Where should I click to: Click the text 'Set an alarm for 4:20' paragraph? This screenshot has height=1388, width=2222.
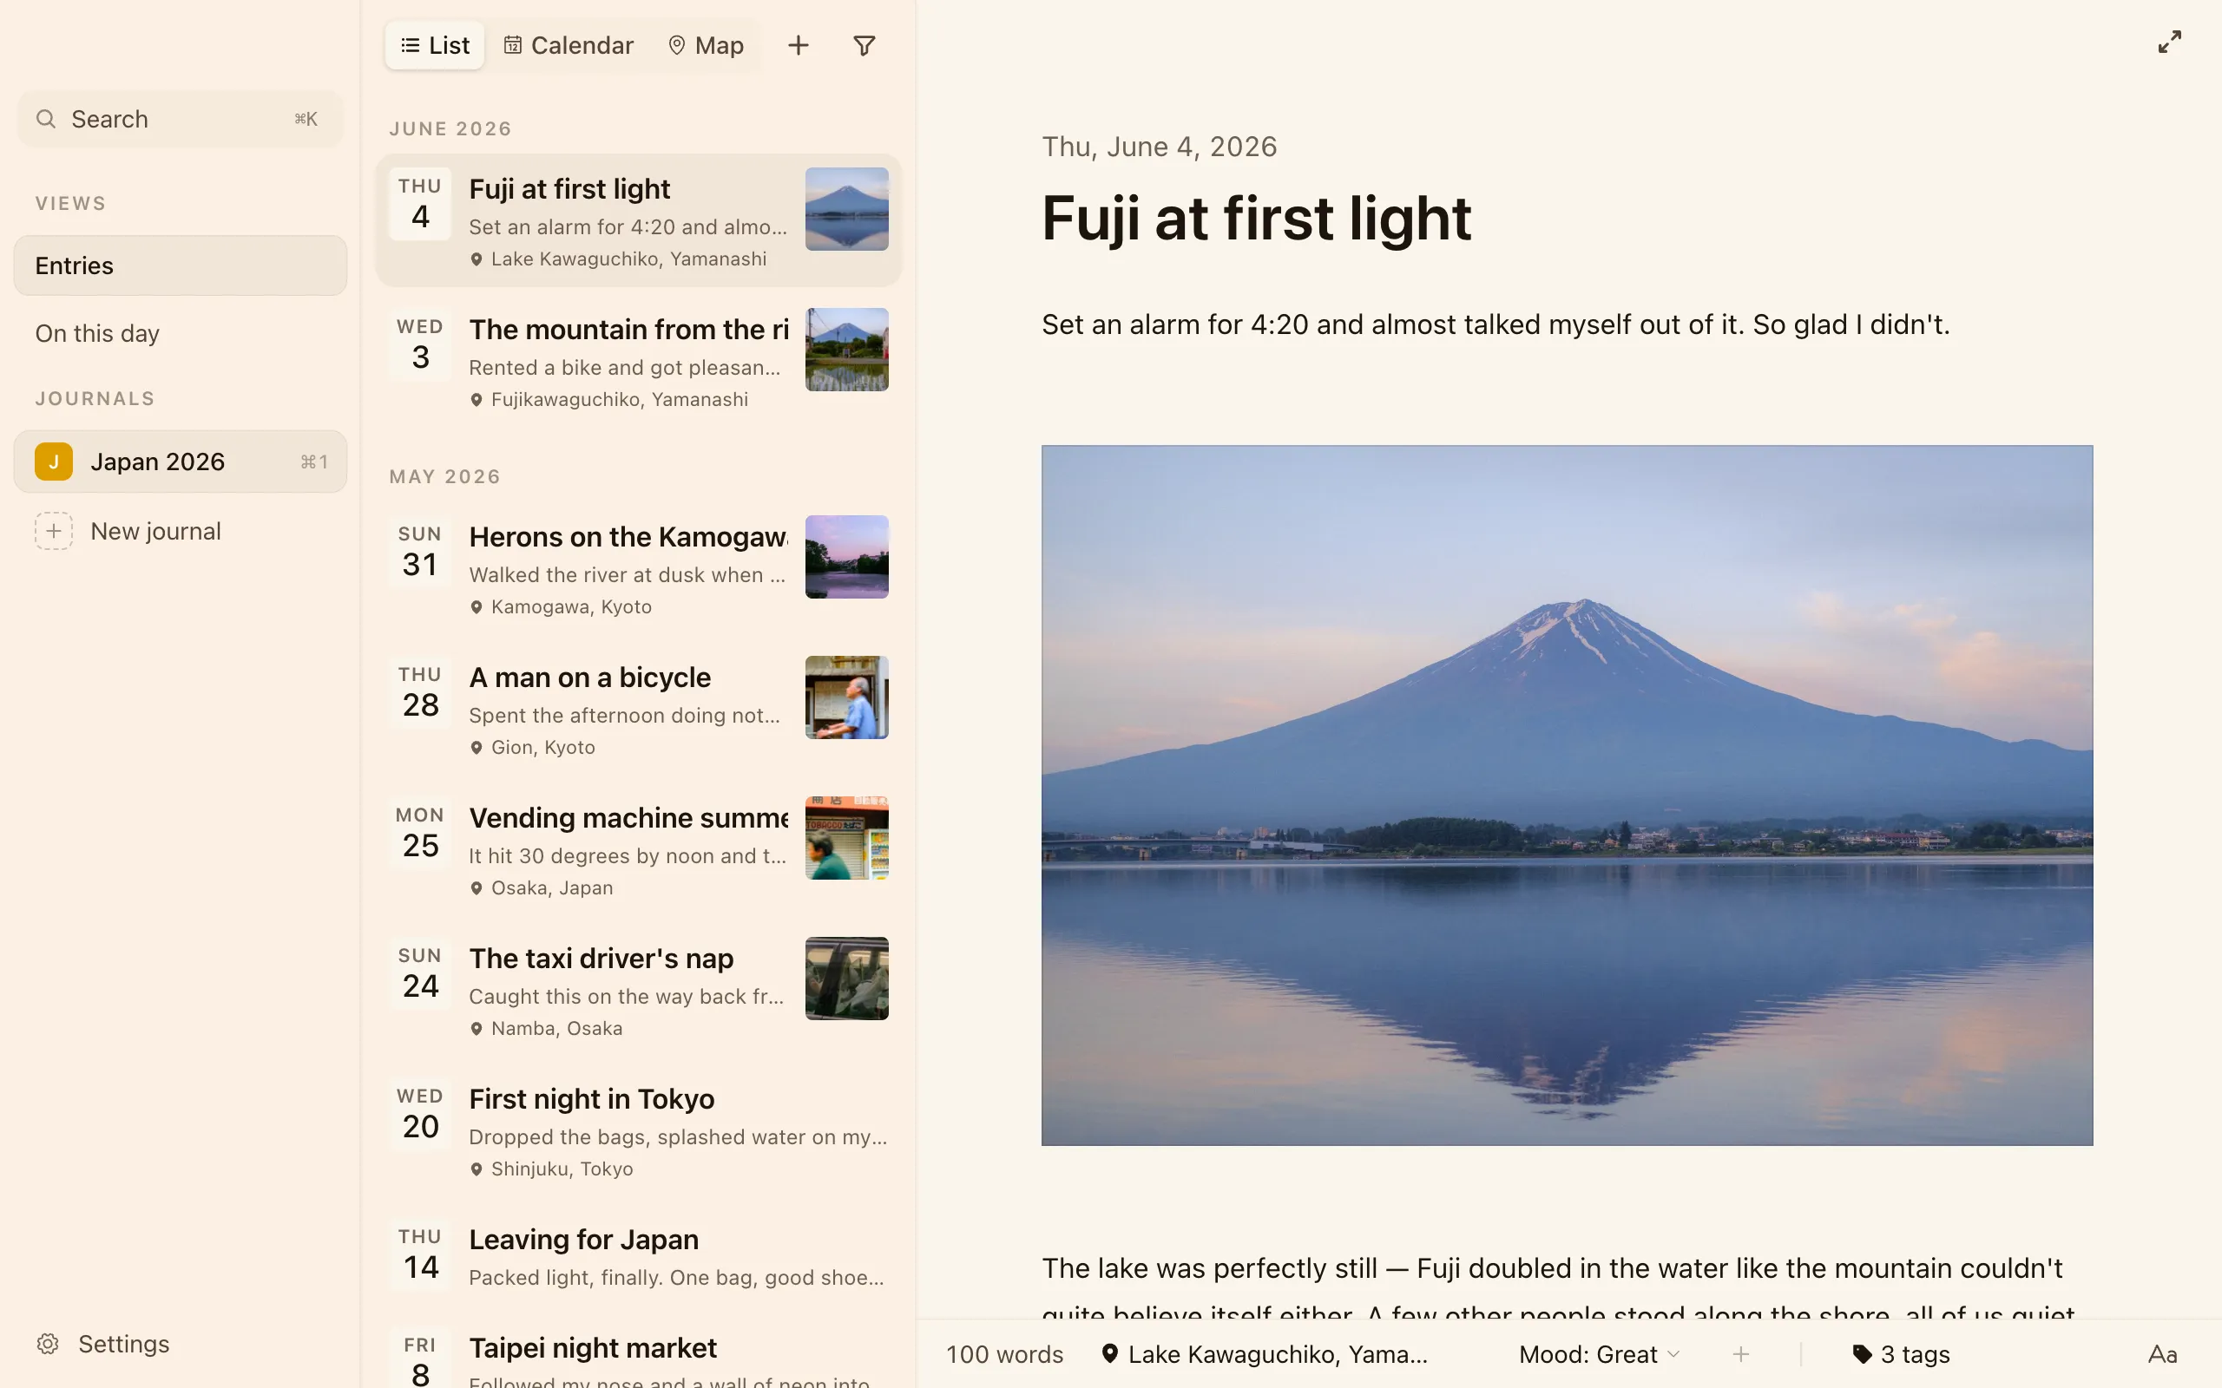(x=1495, y=324)
